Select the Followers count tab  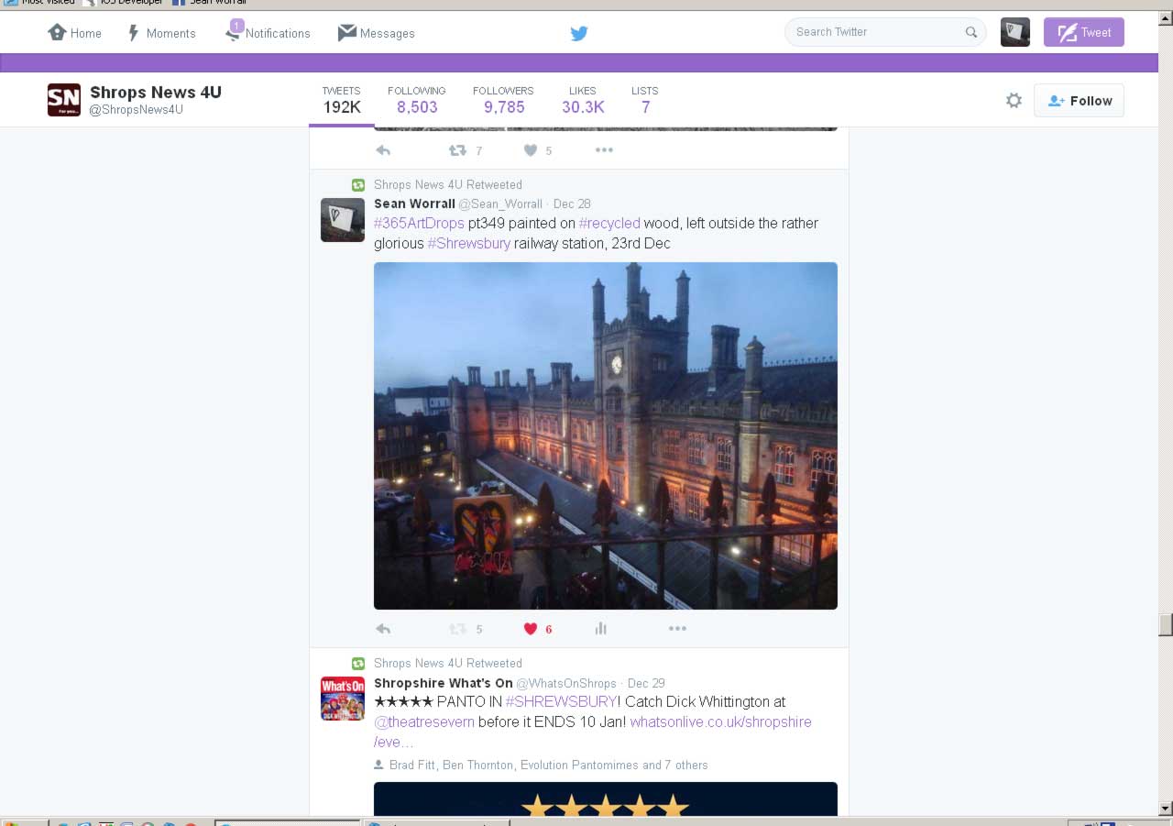click(503, 100)
